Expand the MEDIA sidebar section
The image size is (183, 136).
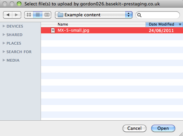click(4, 60)
